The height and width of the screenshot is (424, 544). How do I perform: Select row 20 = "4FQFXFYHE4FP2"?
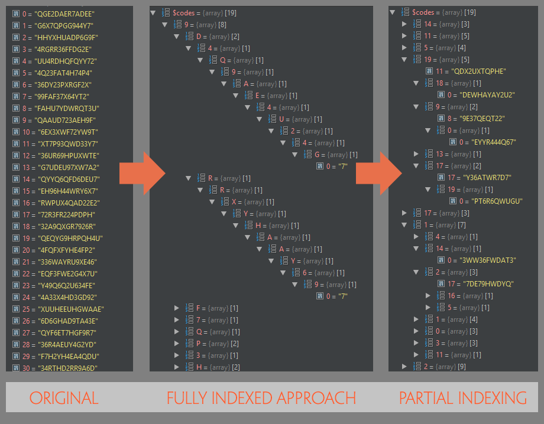[x=69, y=250]
